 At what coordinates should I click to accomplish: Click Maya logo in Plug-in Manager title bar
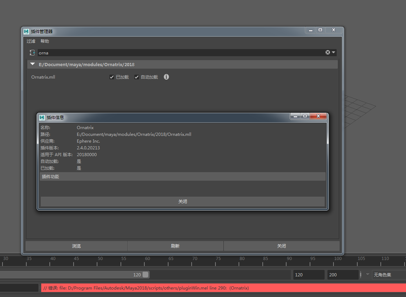tap(26, 31)
